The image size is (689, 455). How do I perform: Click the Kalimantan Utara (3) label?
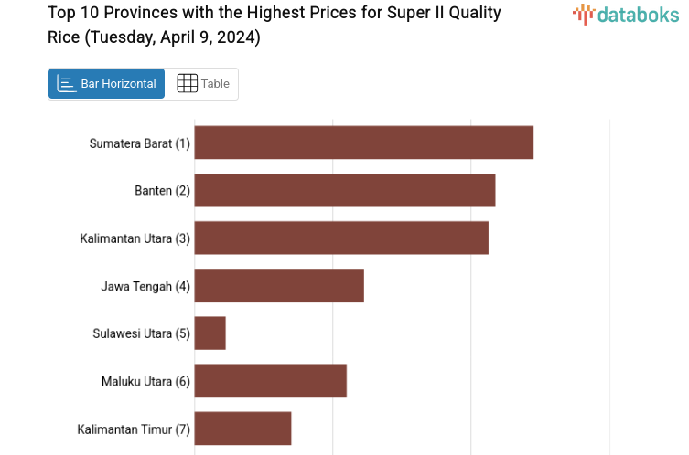point(135,238)
